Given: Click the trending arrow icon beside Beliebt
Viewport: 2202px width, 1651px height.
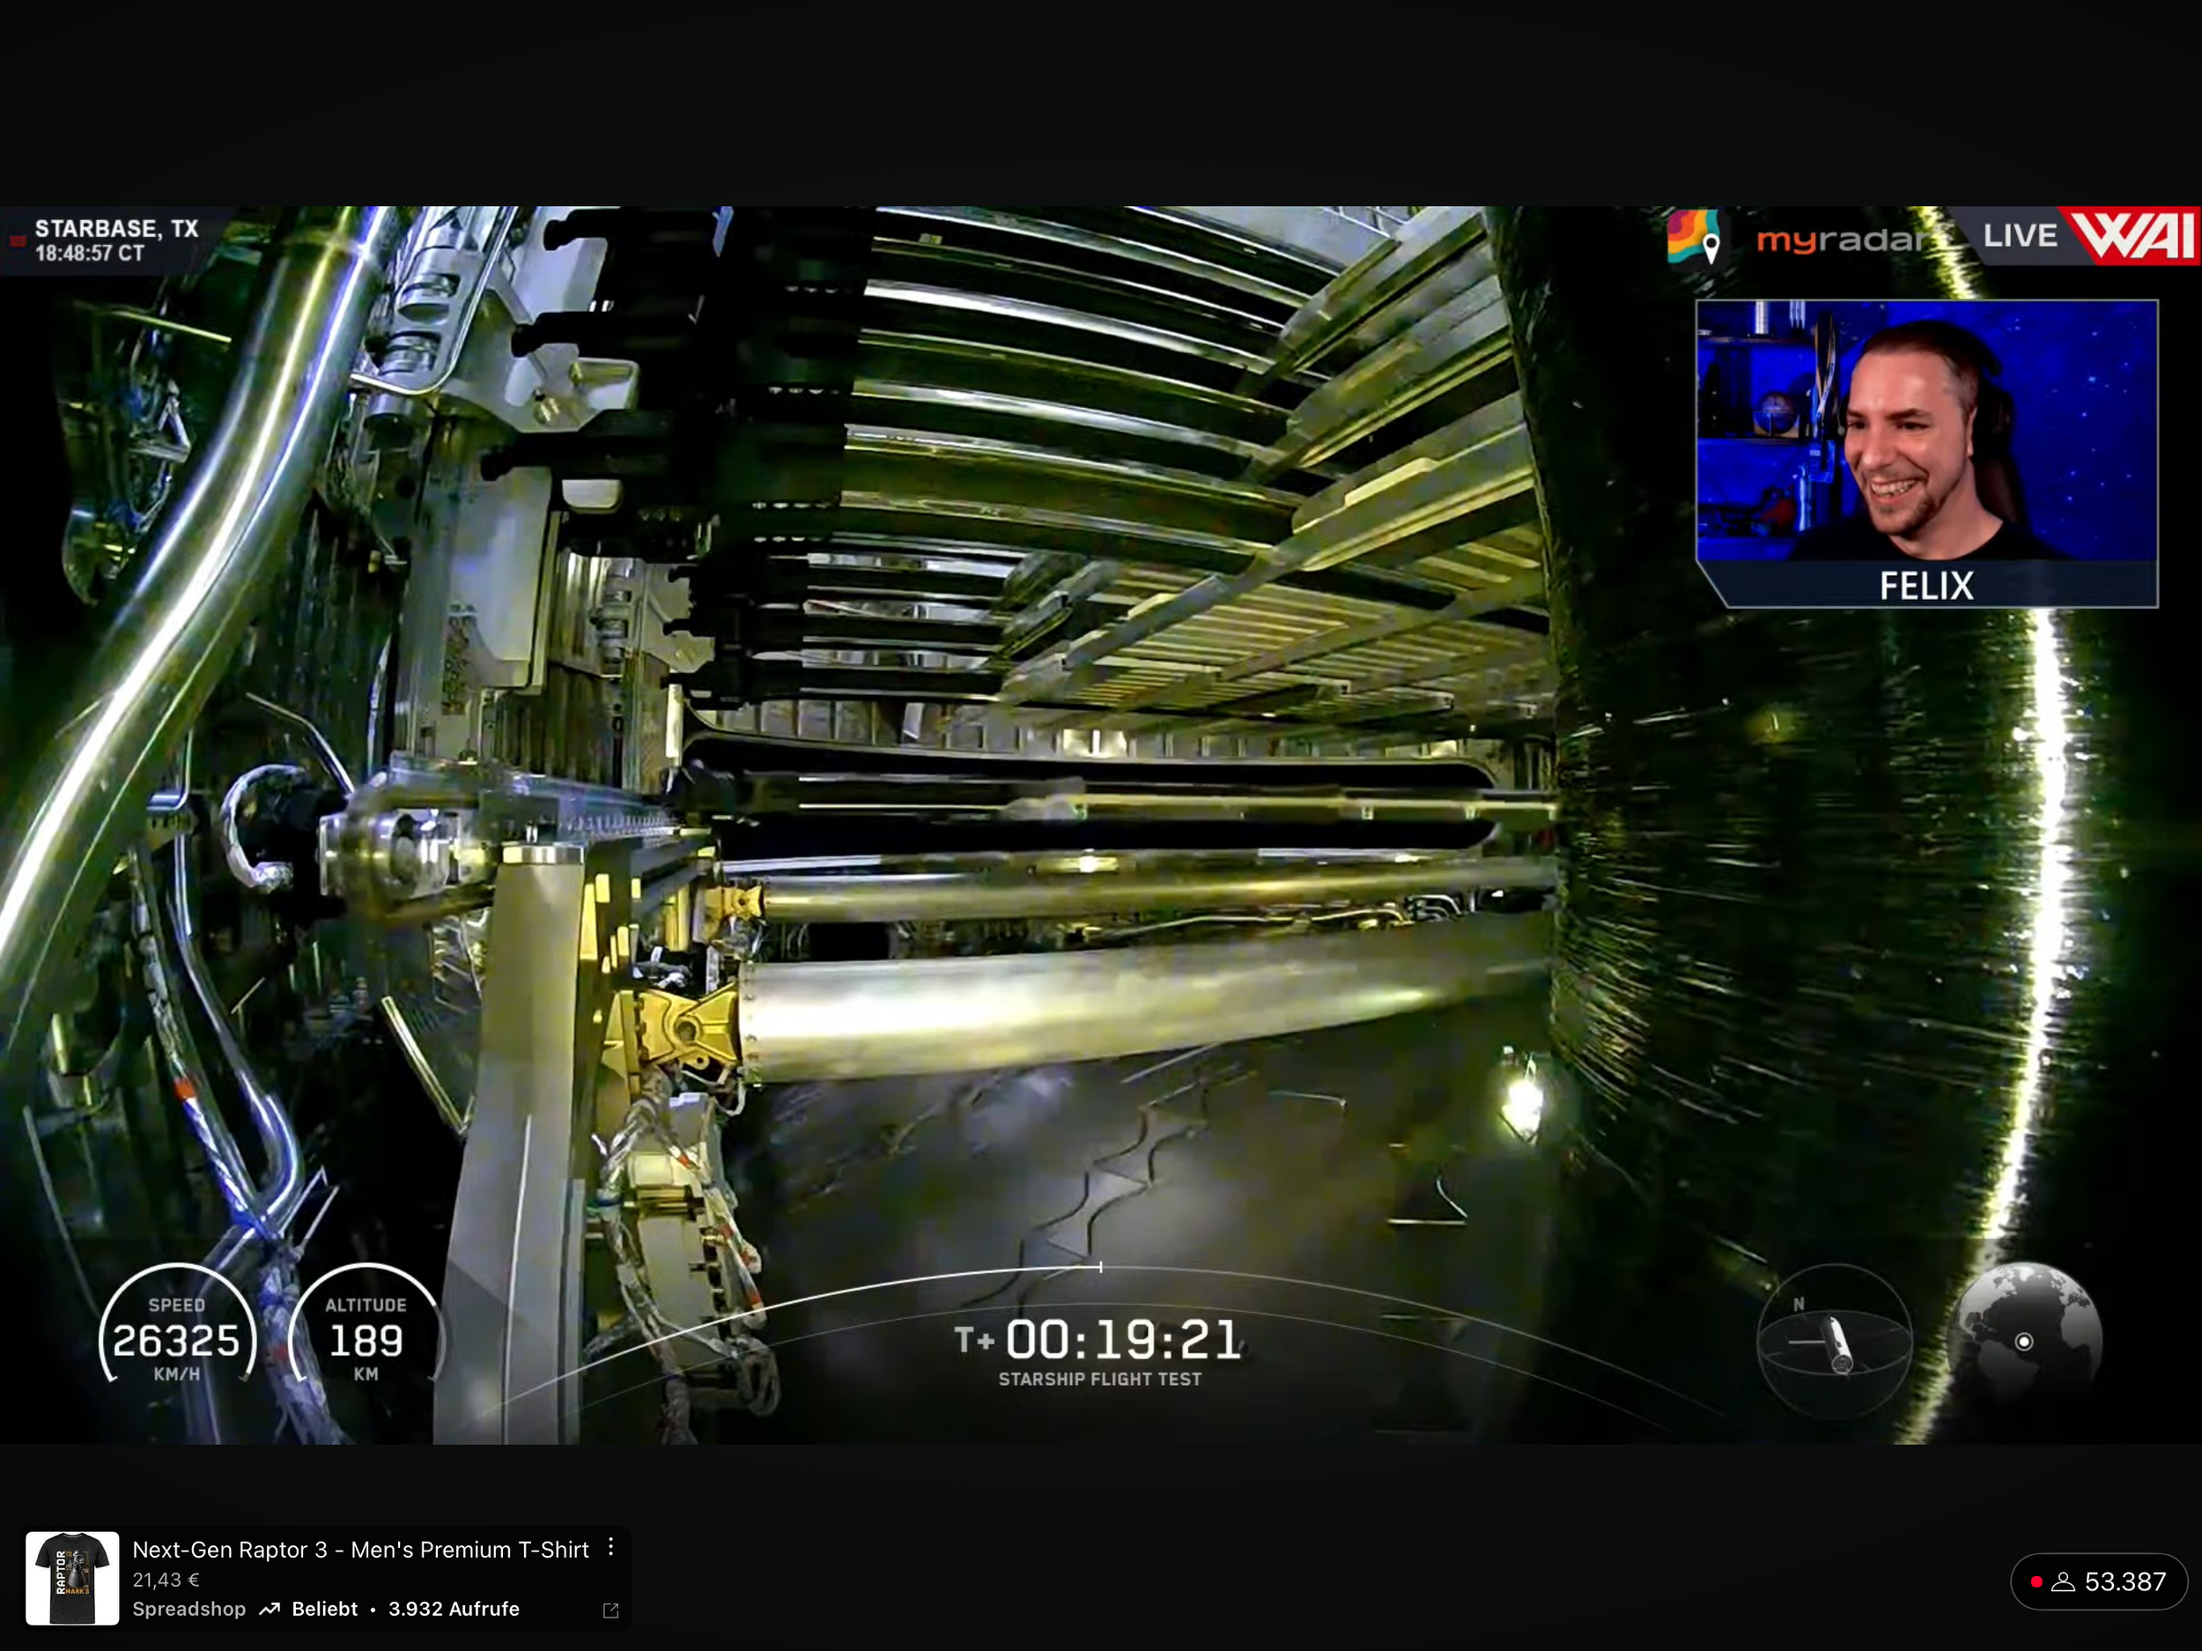Looking at the screenshot, I should click(x=269, y=1610).
